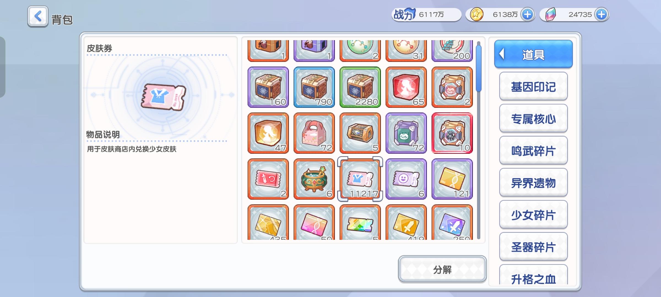Select the purple cat box with 72
Screen dimensions: 661x297
[x=406, y=133]
